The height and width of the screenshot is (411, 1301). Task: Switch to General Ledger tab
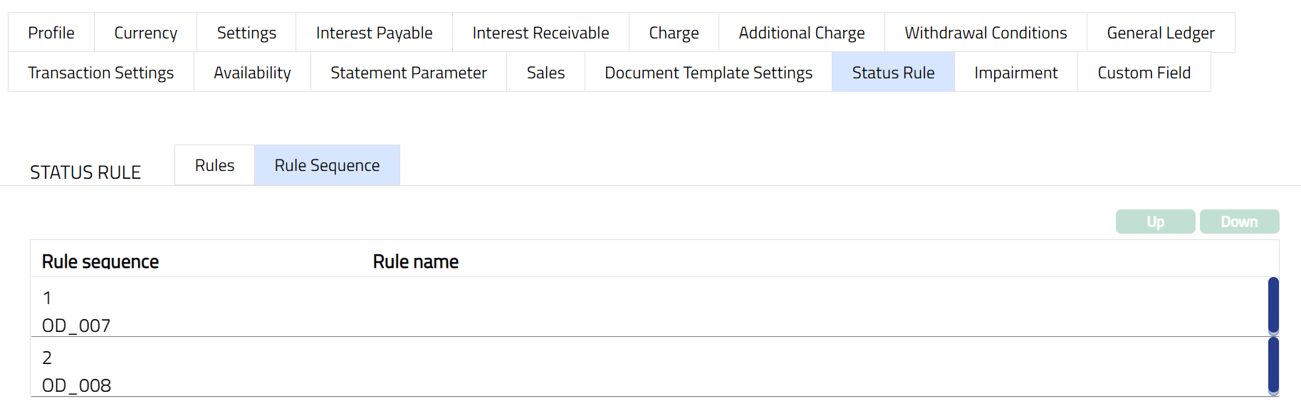(1160, 33)
